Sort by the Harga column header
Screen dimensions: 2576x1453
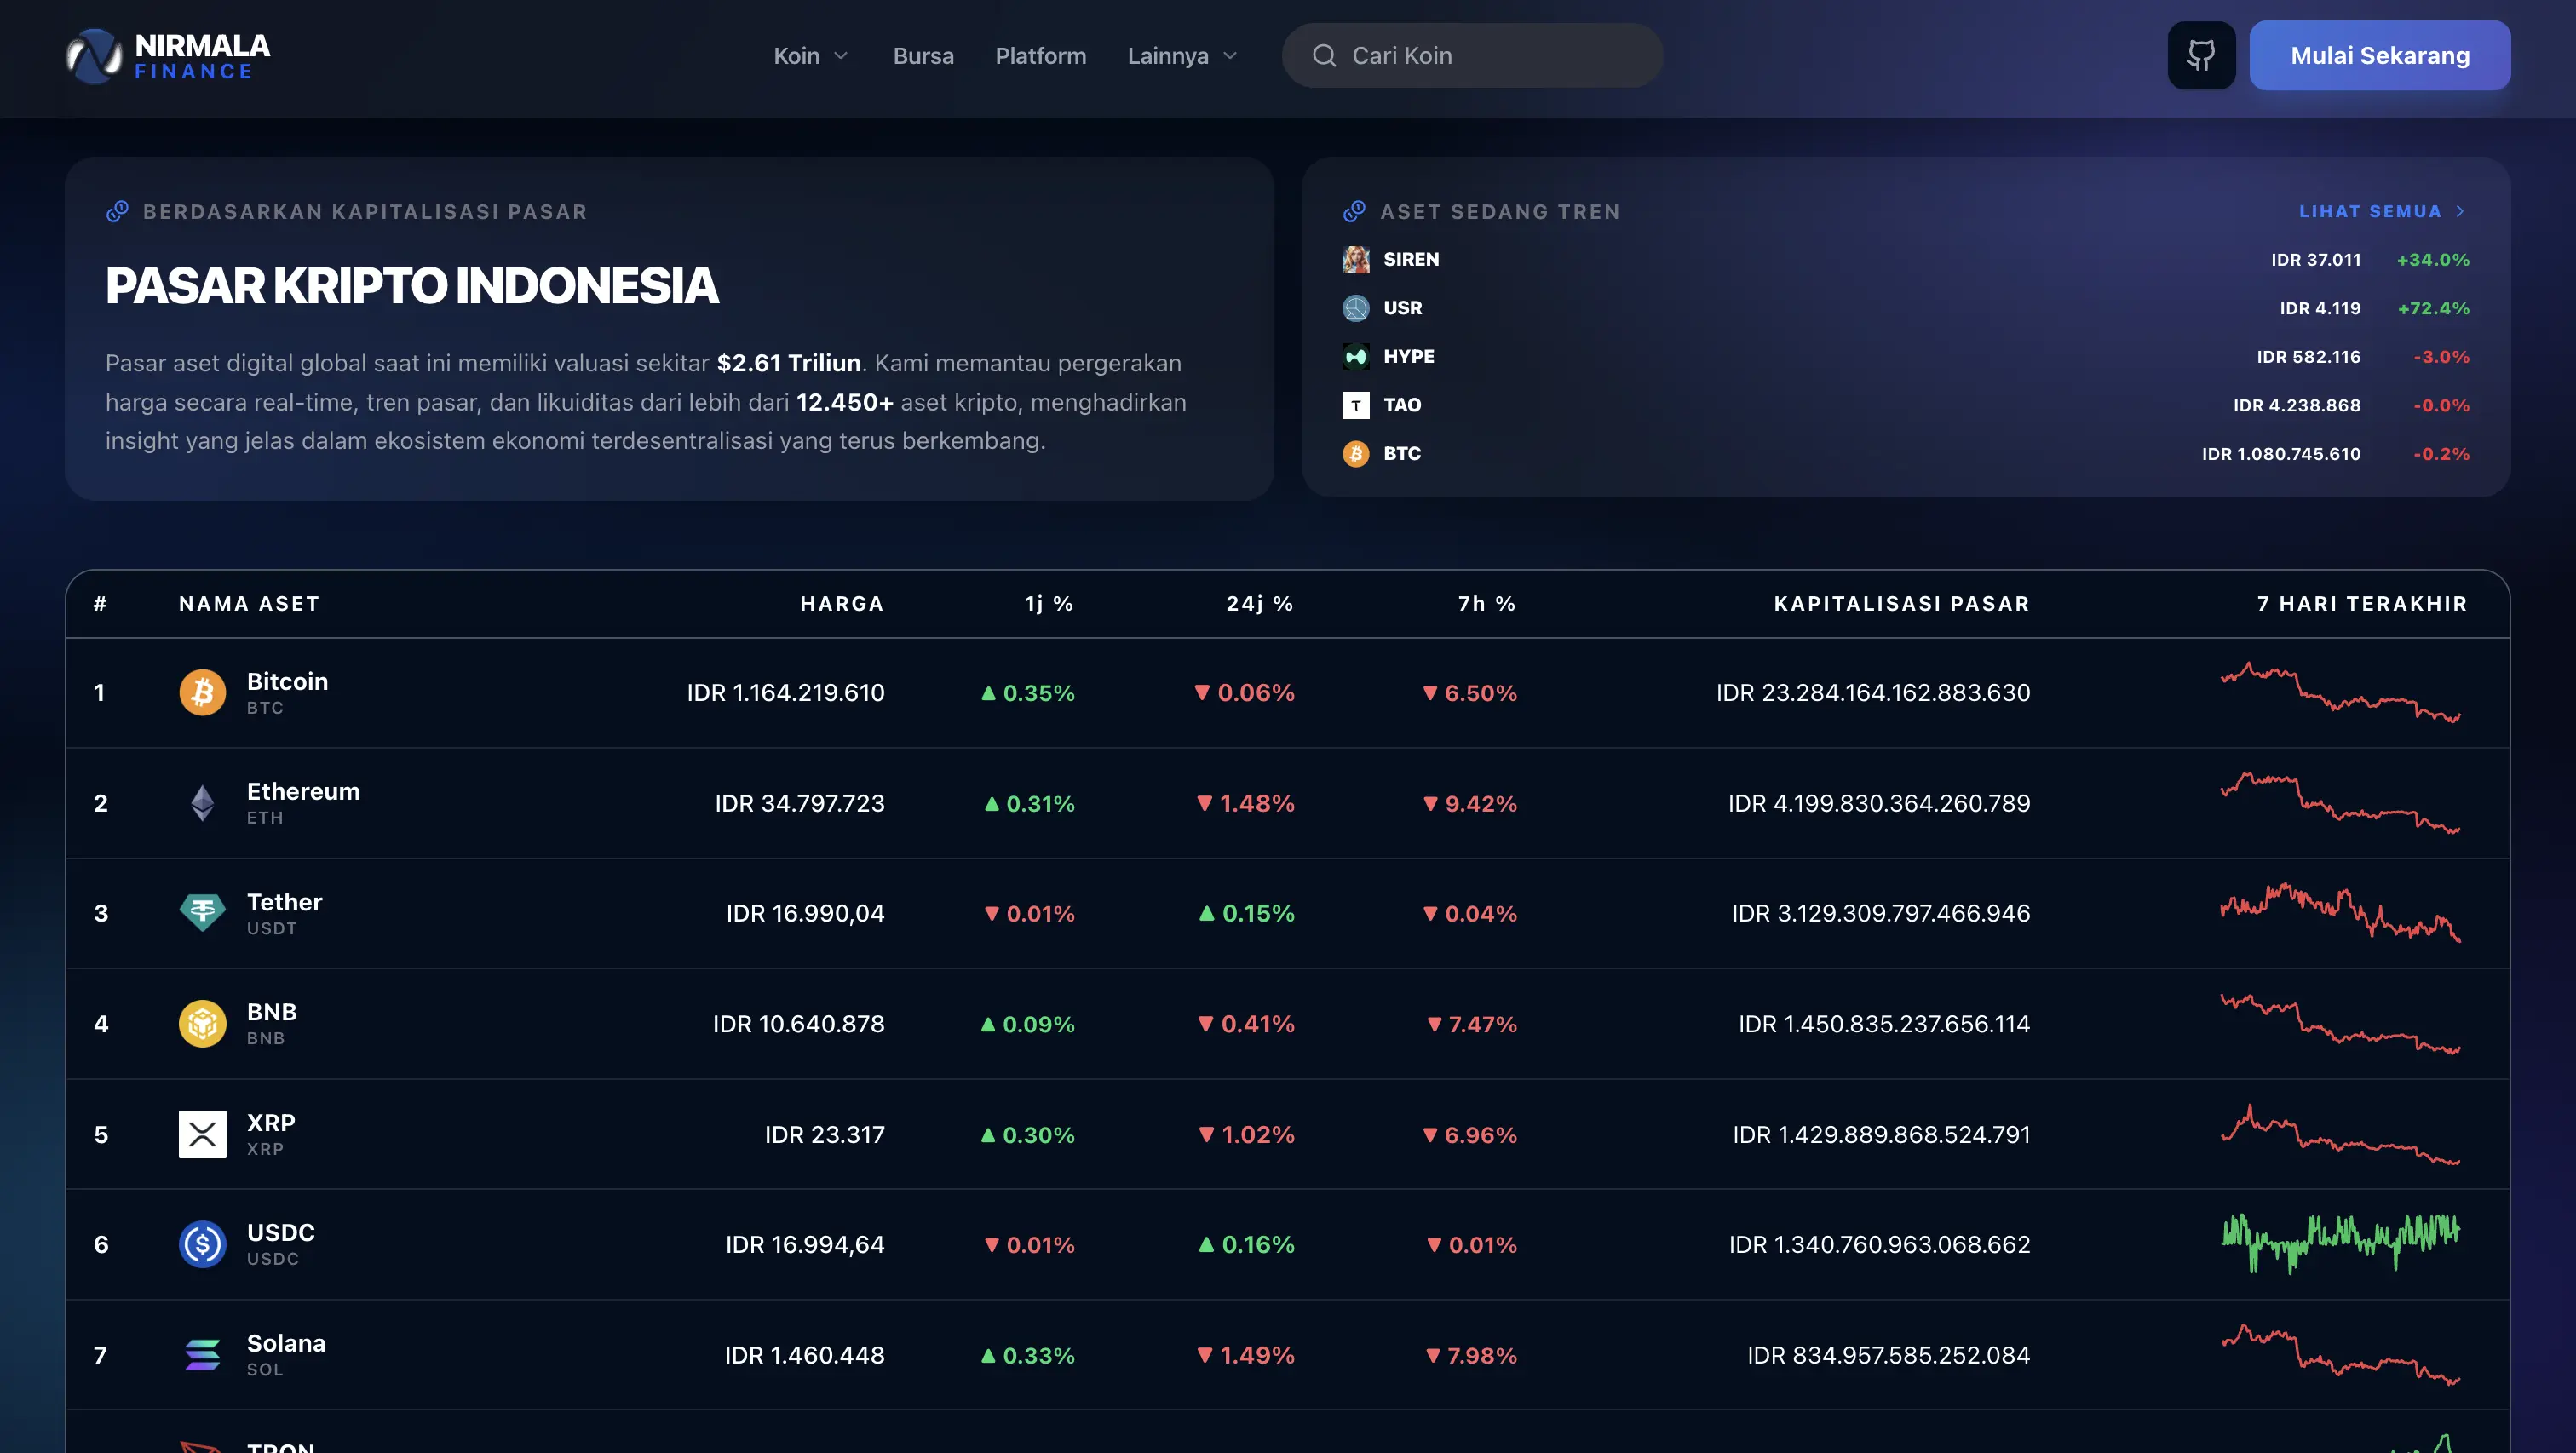[x=842, y=604]
